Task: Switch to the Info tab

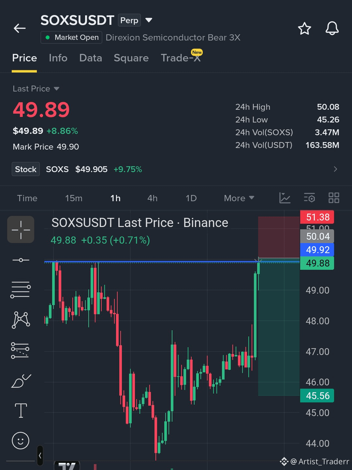Action: pyautogui.click(x=58, y=58)
